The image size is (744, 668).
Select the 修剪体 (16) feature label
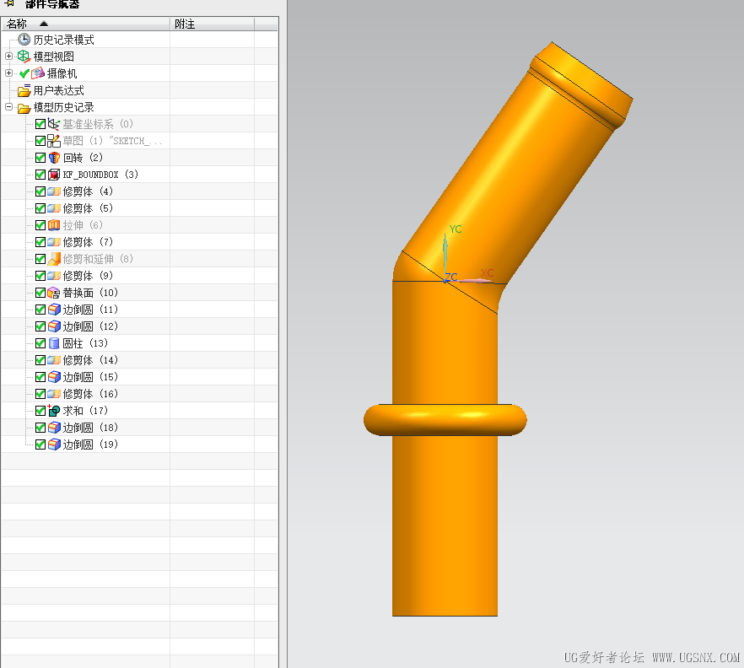coord(90,394)
